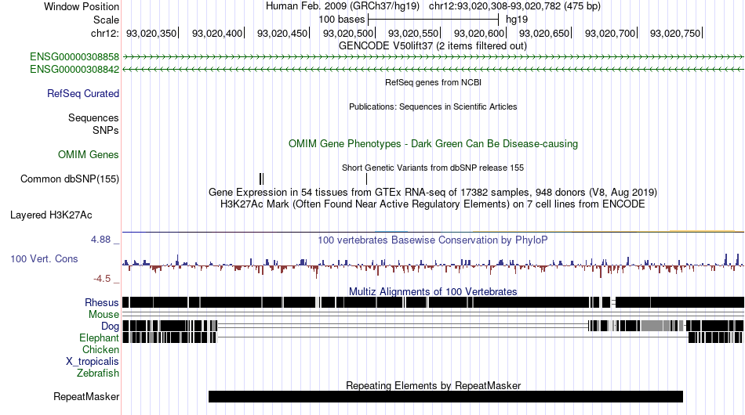Click Repeating Elements by RepeatMasker title
This screenshot has height=415, width=745.
click(434, 385)
